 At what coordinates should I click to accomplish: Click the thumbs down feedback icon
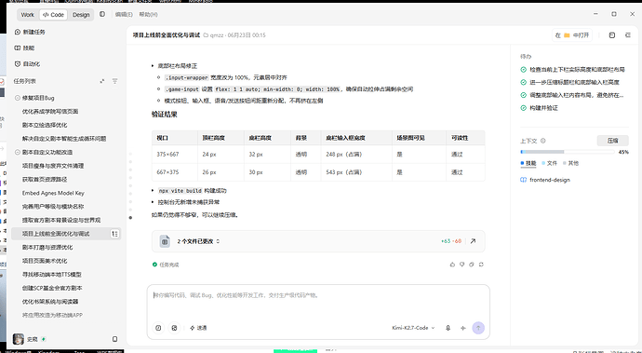(461, 265)
